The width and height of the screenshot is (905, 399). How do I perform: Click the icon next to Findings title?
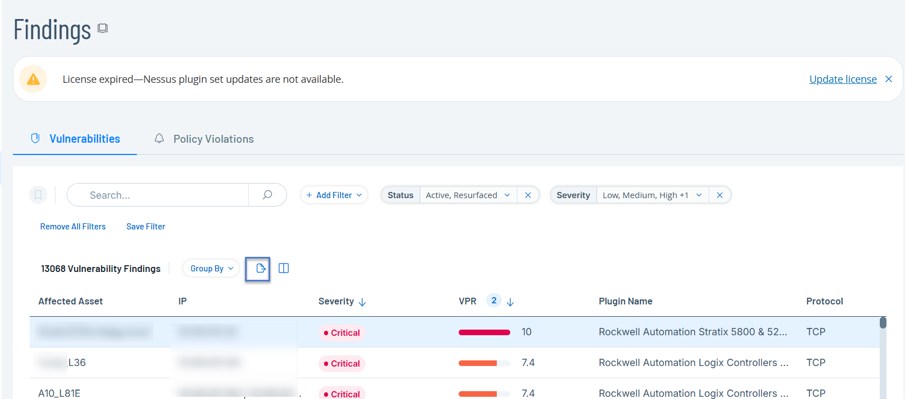click(x=103, y=28)
